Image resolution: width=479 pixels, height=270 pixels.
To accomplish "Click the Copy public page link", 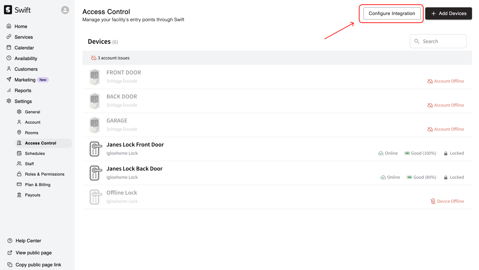I will pos(38,265).
